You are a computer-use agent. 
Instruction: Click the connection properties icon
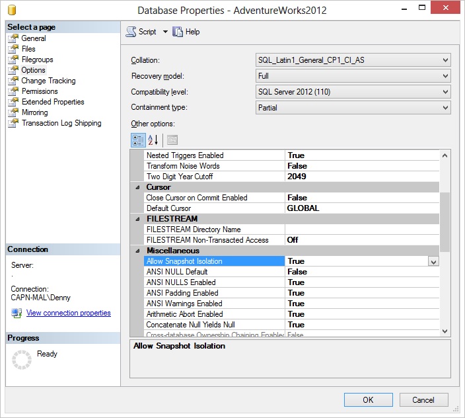click(17, 313)
